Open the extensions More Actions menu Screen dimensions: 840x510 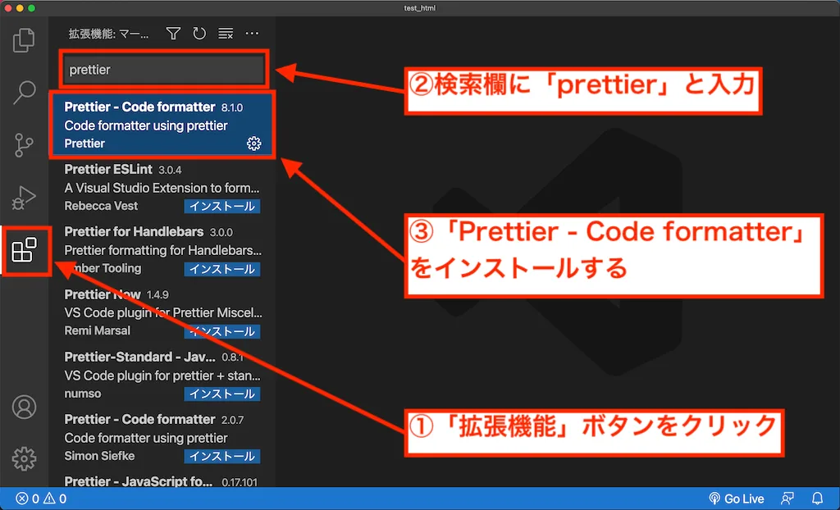252,34
